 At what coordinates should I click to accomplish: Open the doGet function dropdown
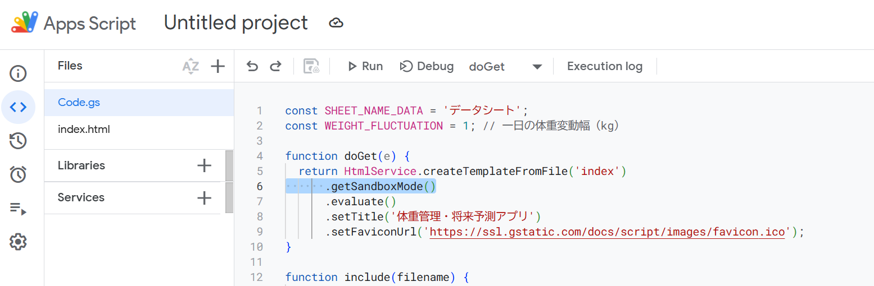coord(505,67)
